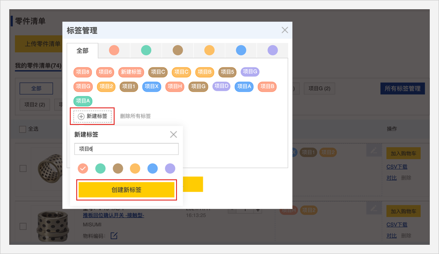Image resolution: width=439 pixels, height=254 pixels.
Task: Select the blue 项目X tag
Action: point(151,86)
